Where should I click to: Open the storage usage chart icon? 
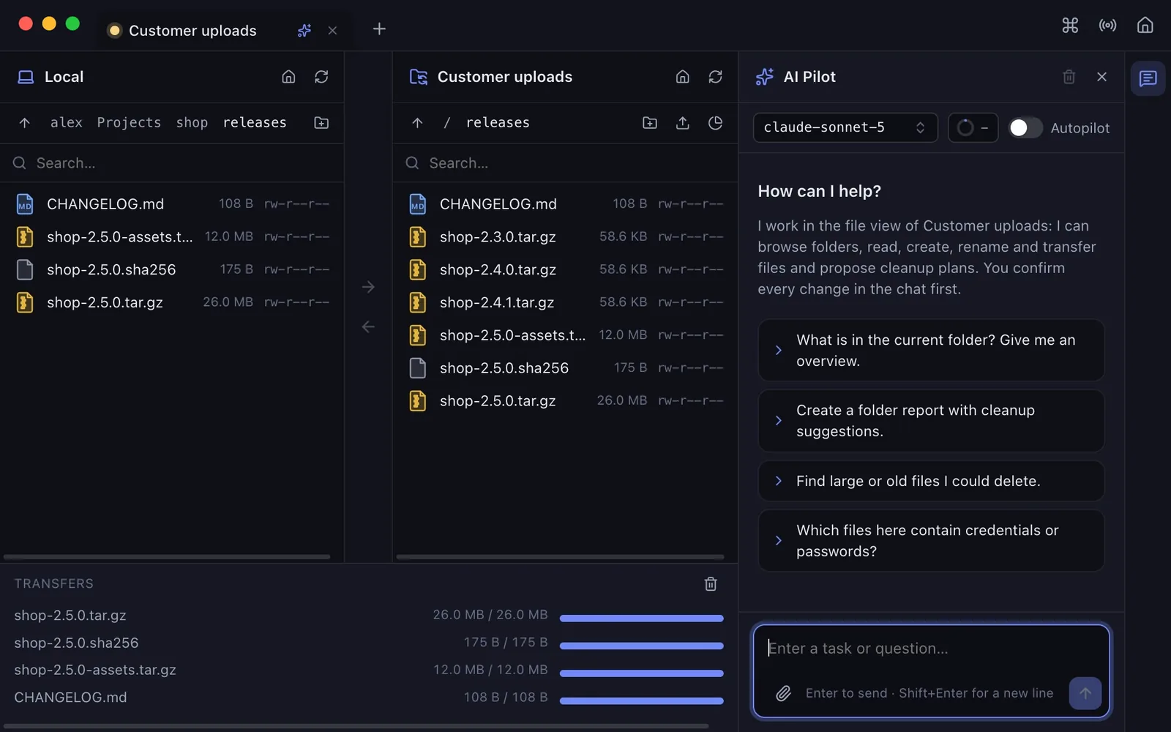(715, 123)
